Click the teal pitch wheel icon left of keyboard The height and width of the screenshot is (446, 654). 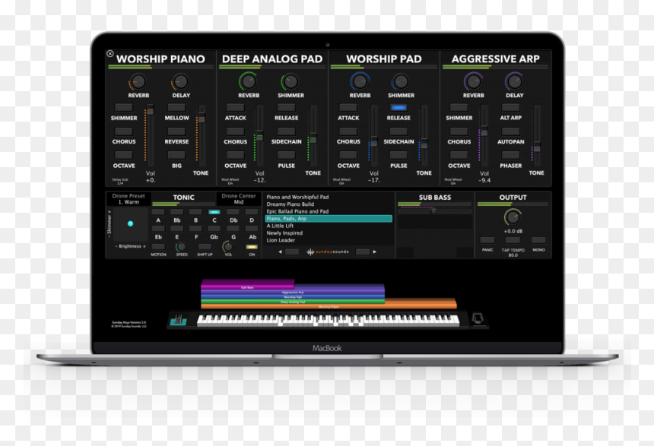pyautogui.click(x=179, y=320)
